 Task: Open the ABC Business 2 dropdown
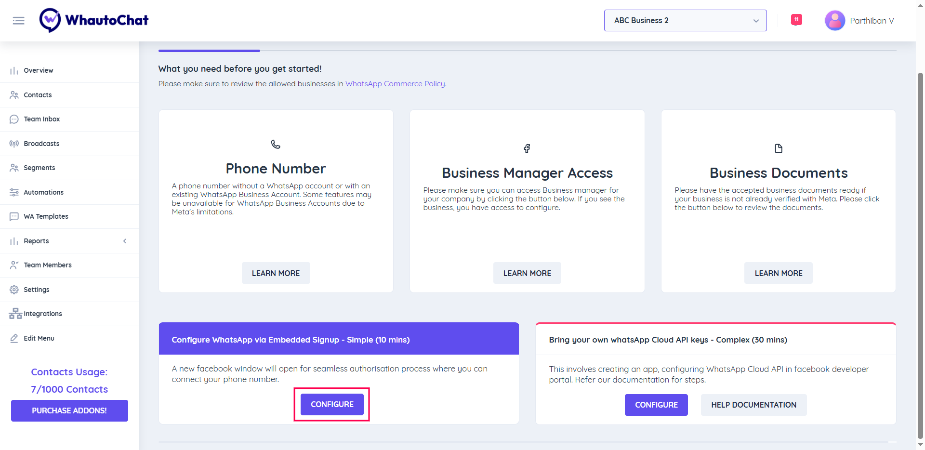[685, 20]
